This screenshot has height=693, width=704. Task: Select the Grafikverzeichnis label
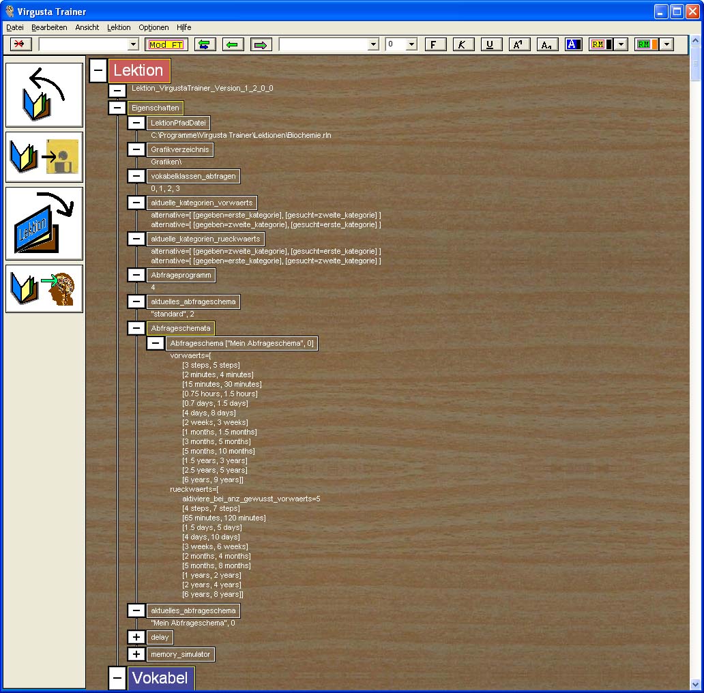[180, 149]
